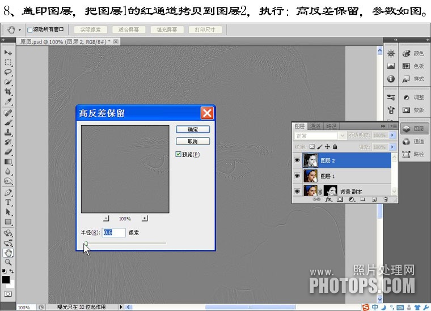The image size is (431, 311).
Task: Select the 3D Rotate tool
Action: point(8,233)
